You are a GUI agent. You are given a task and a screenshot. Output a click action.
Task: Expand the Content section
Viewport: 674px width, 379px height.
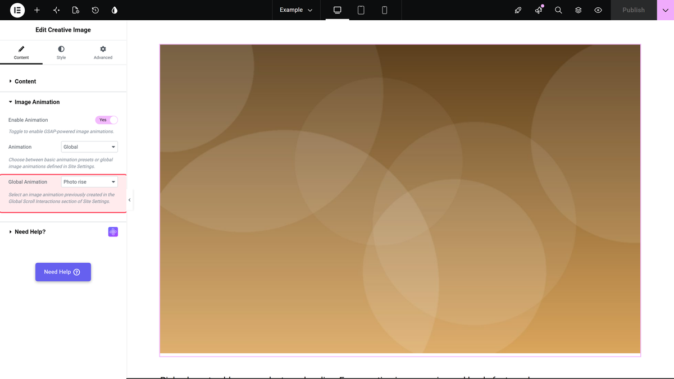63,81
